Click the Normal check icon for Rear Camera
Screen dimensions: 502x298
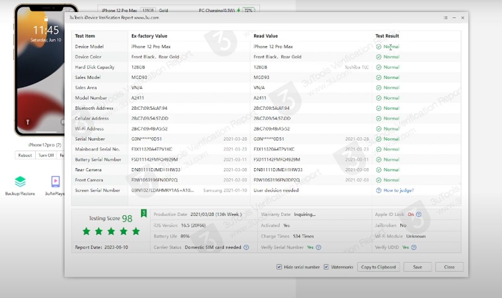(379, 169)
